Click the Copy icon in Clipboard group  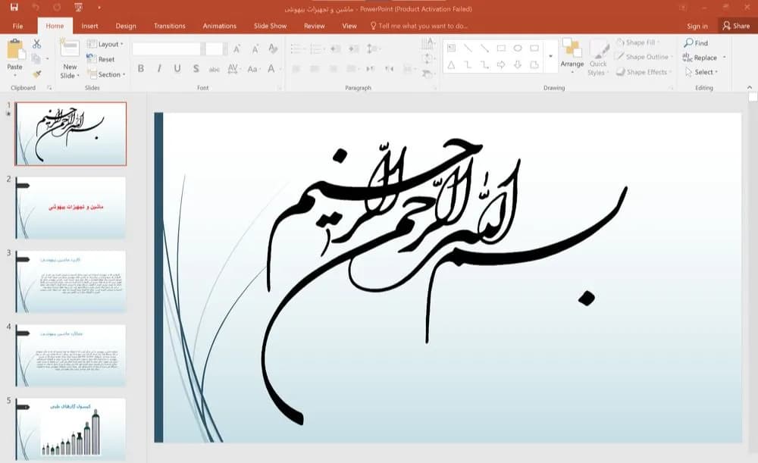(36, 58)
